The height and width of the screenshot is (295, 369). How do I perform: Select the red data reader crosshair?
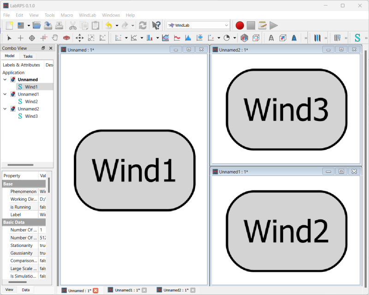click(44, 38)
